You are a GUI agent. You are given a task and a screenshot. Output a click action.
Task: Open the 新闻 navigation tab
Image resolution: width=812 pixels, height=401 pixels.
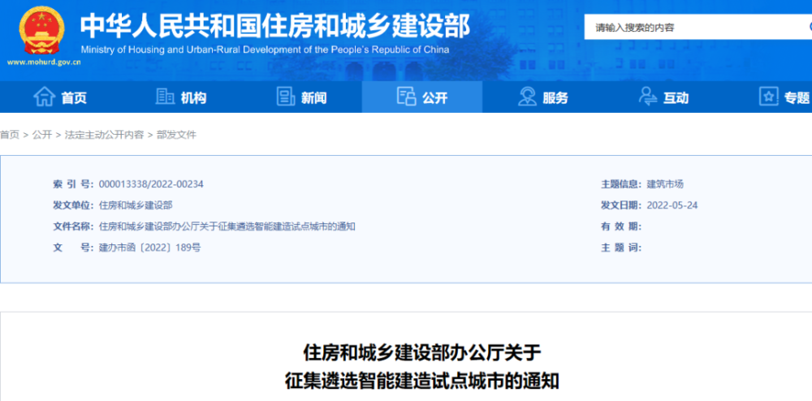pyautogui.click(x=301, y=97)
